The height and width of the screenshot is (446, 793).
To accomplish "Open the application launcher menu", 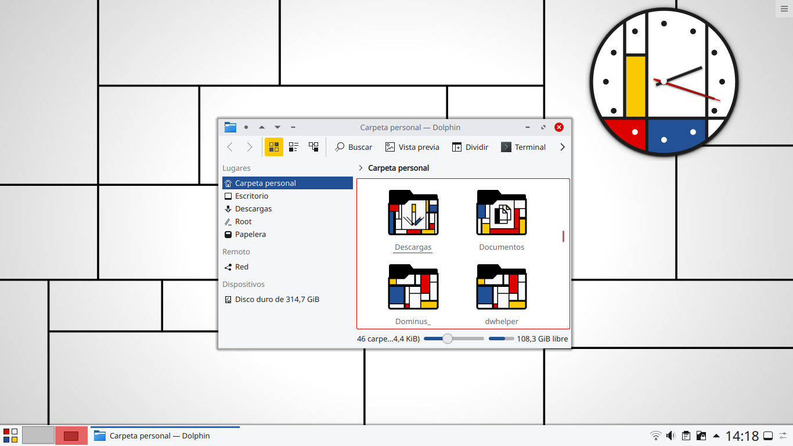I will 10,436.
